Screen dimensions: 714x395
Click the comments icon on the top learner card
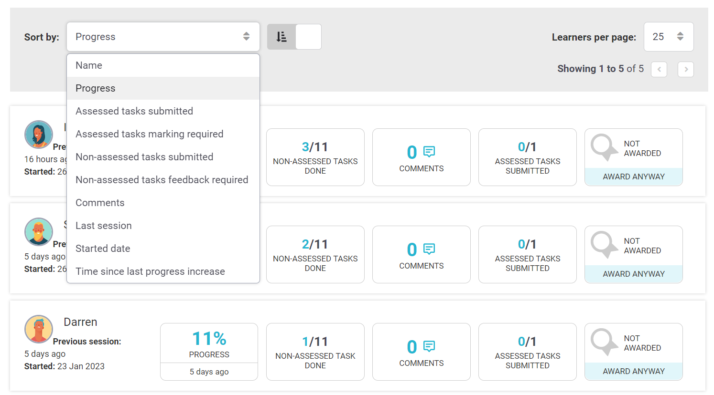429,152
